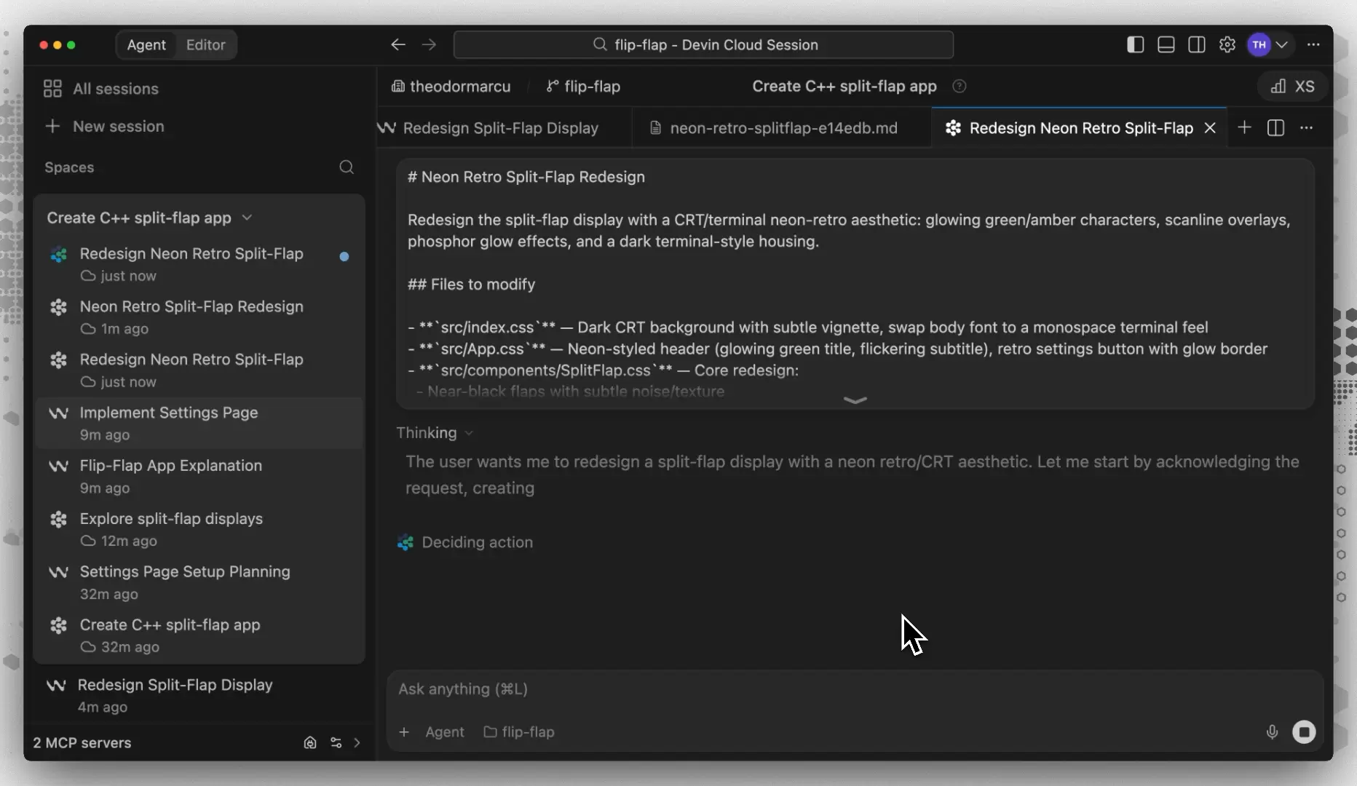The width and height of the screenshot is (1357, 786).
Task: Open the Neon Retro Split-Flap Redesign session
Action: pos(199,317)
